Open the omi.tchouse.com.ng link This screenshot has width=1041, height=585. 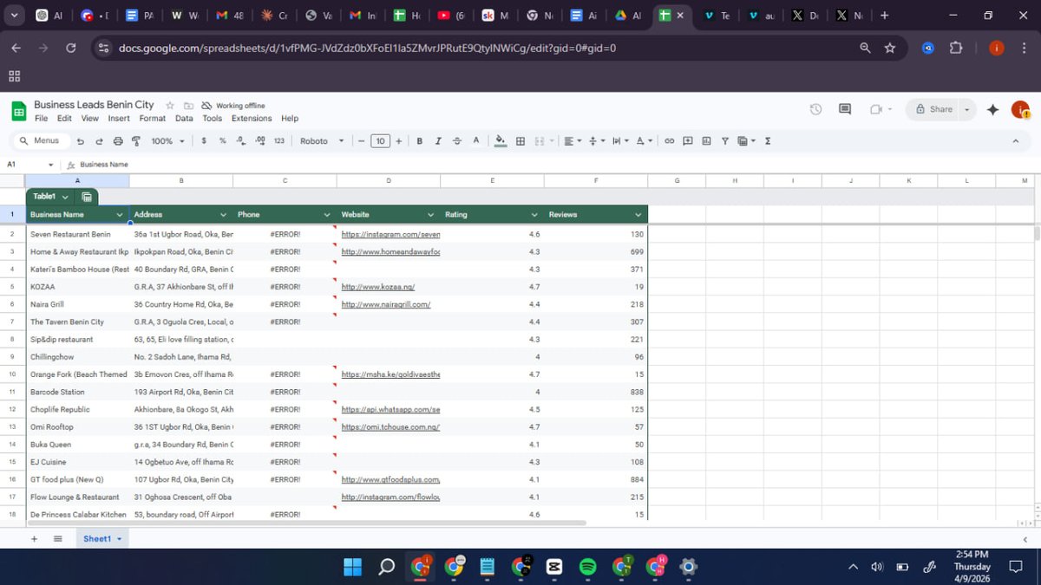tap(390, 427)
